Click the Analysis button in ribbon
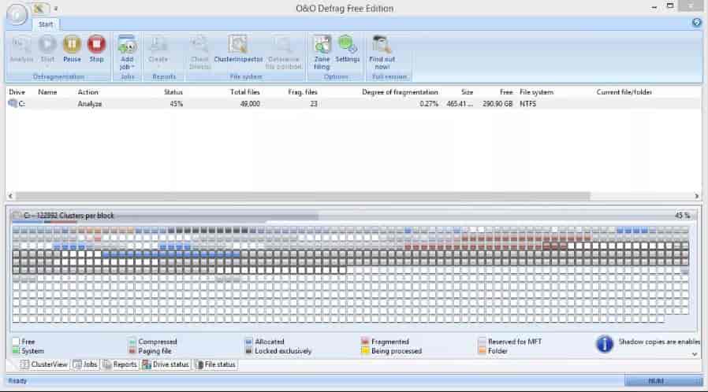708x392 pixels. pos(21,49)
